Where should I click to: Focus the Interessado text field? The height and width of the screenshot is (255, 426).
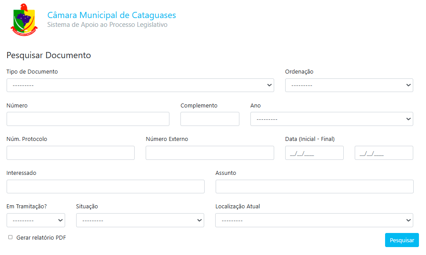pyautogui.click(x=105, y=186)
